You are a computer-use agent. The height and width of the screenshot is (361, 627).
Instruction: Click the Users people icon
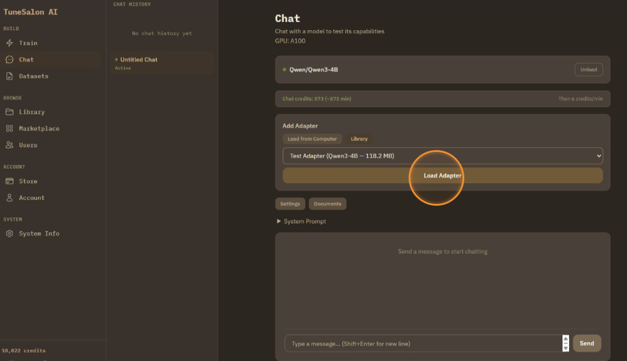point(9,145)
